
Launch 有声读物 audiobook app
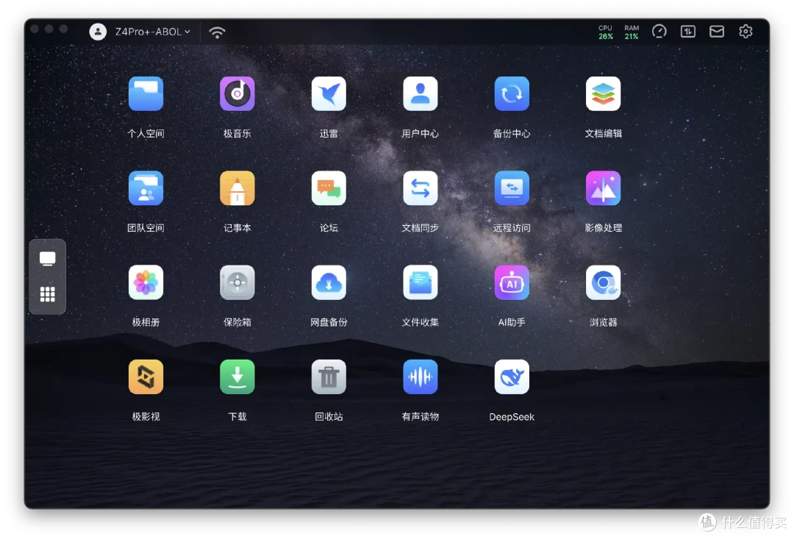[421, 377]
